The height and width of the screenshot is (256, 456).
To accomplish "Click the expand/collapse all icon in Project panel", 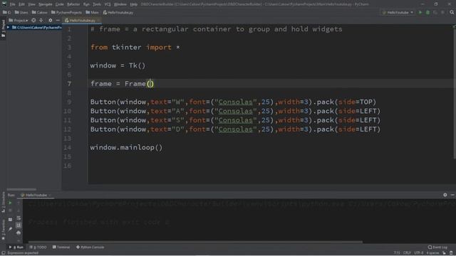I will pyautogui.click(x=41, y=21).
